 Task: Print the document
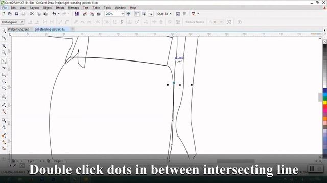point(24,14)
